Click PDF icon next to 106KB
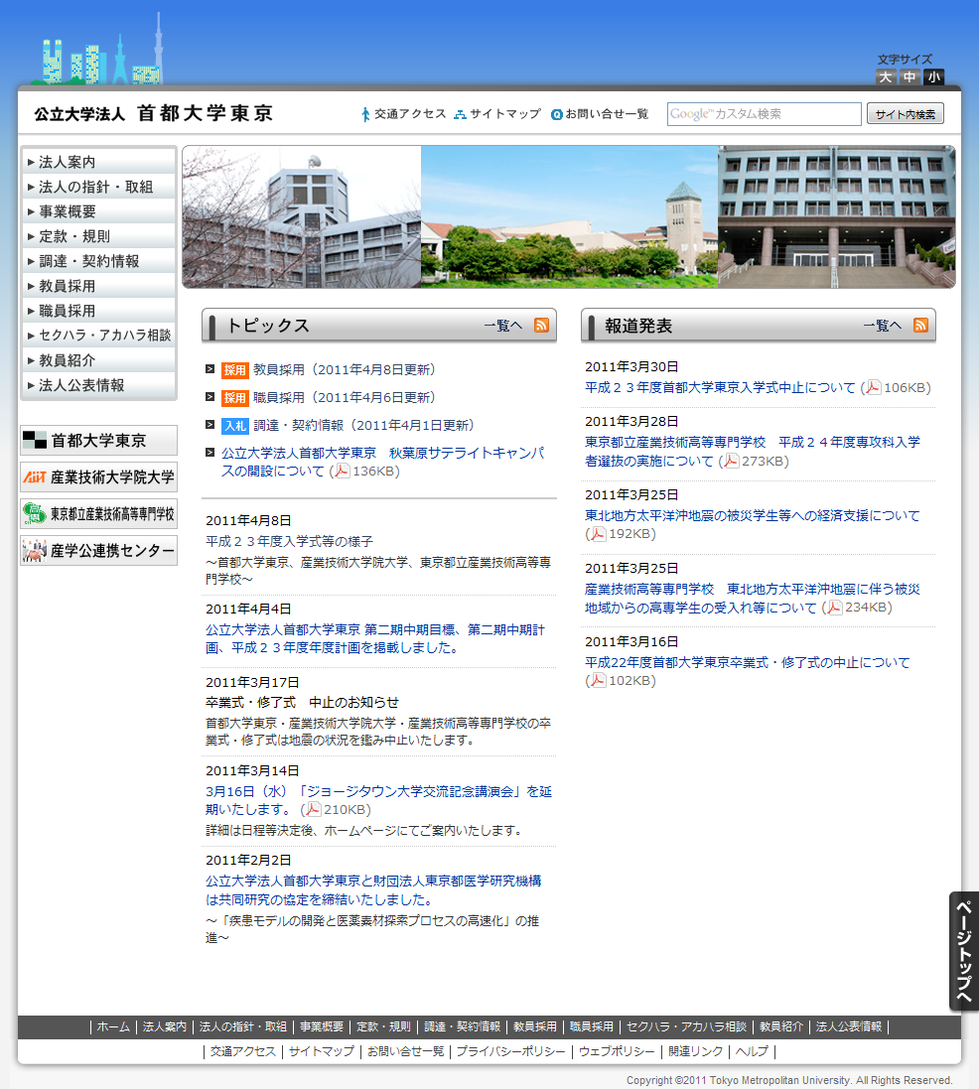Viewport: 979px width, 1089px height. point(873,387)
